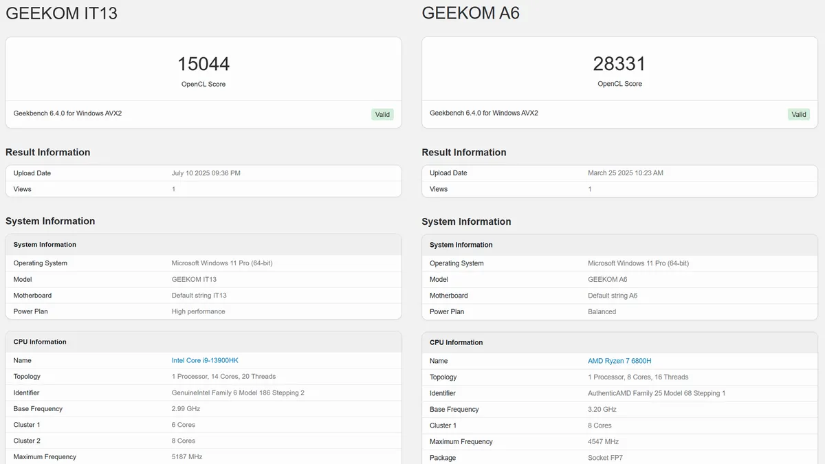Click the March 25 2025 upload date
Viewport: 825px width, 464px height.
tap(625, 173)
